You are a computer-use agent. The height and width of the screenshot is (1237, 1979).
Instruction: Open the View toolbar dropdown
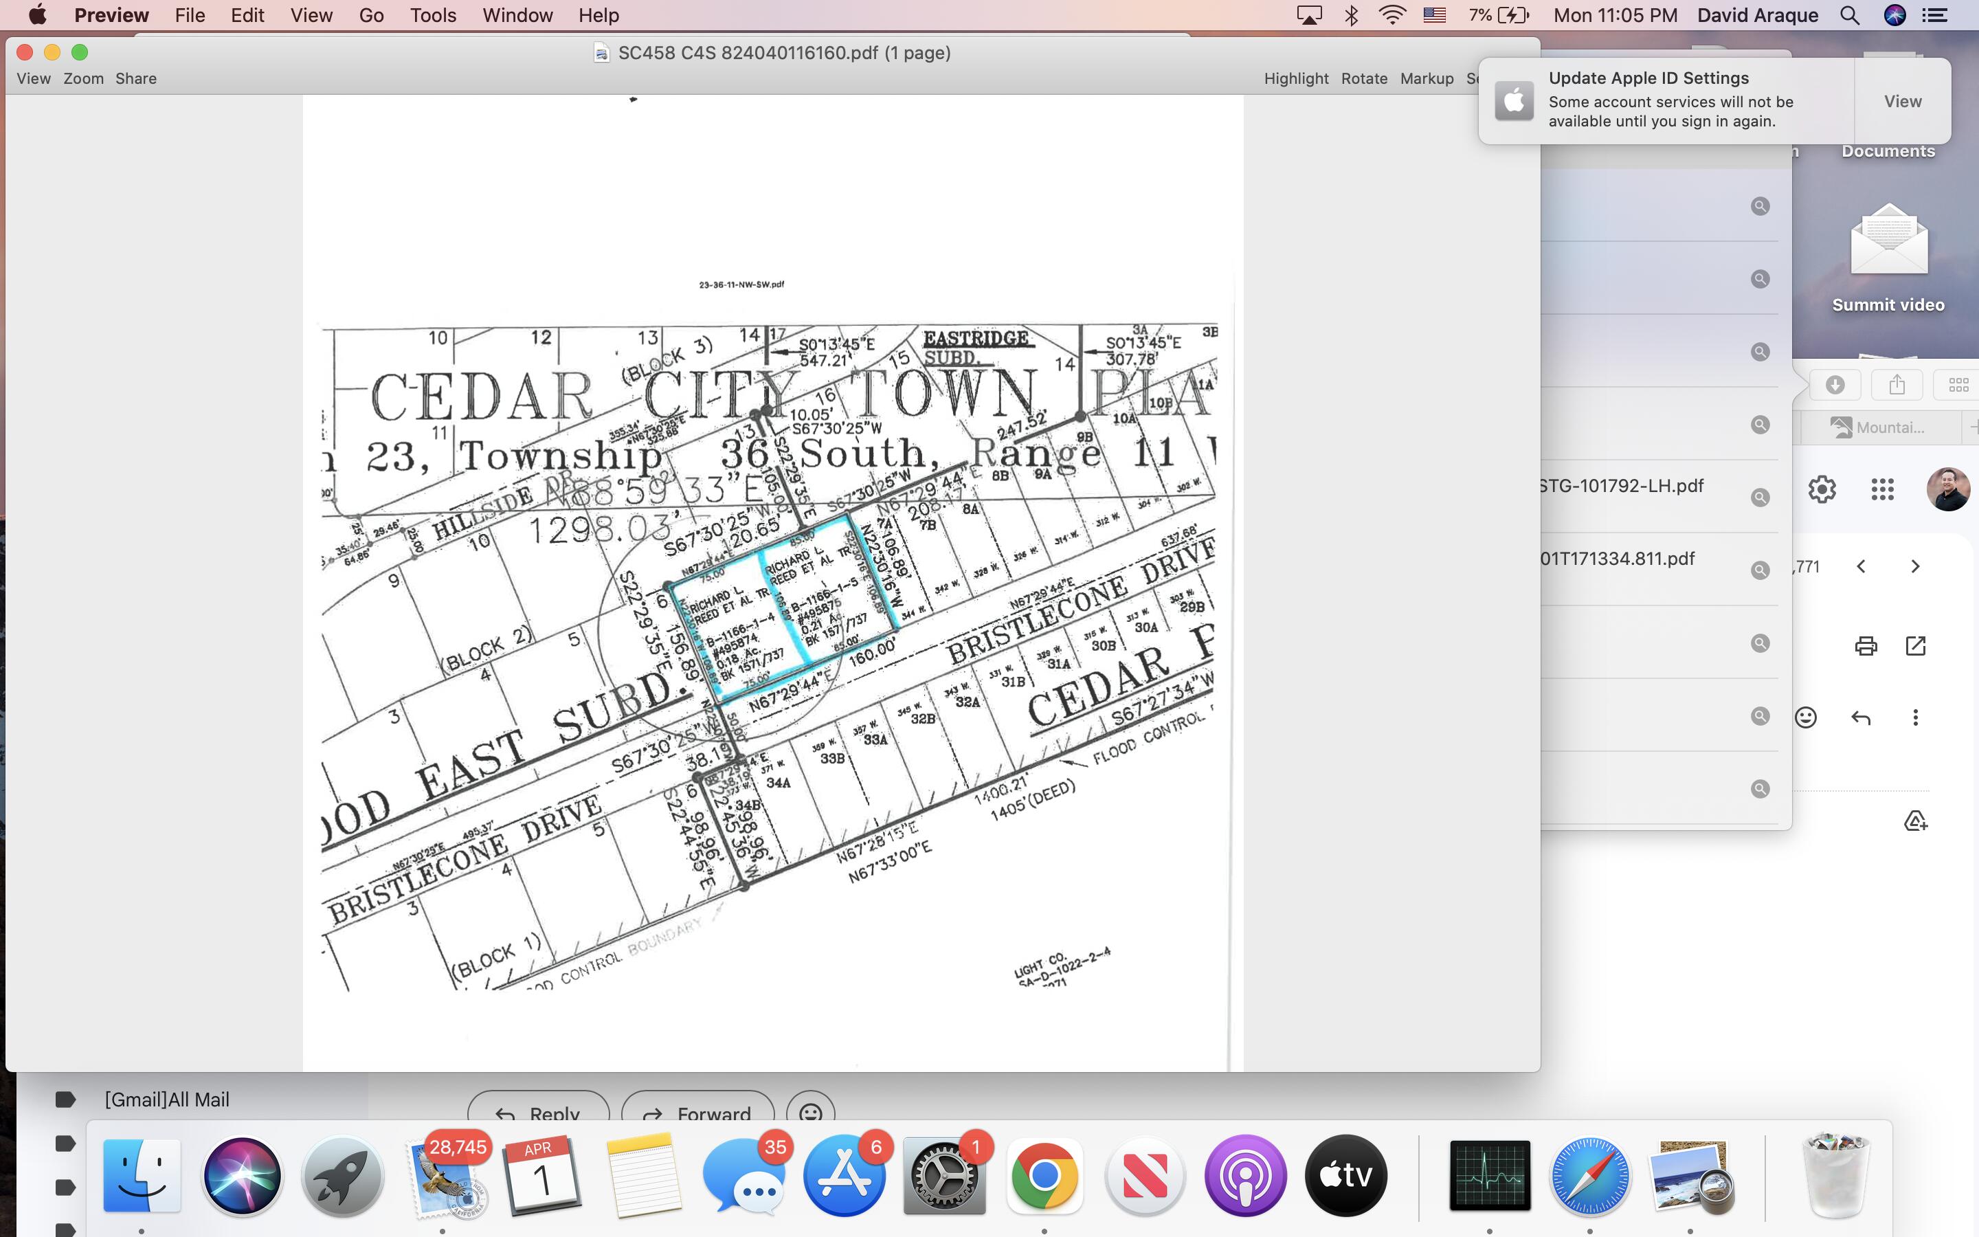34,78
